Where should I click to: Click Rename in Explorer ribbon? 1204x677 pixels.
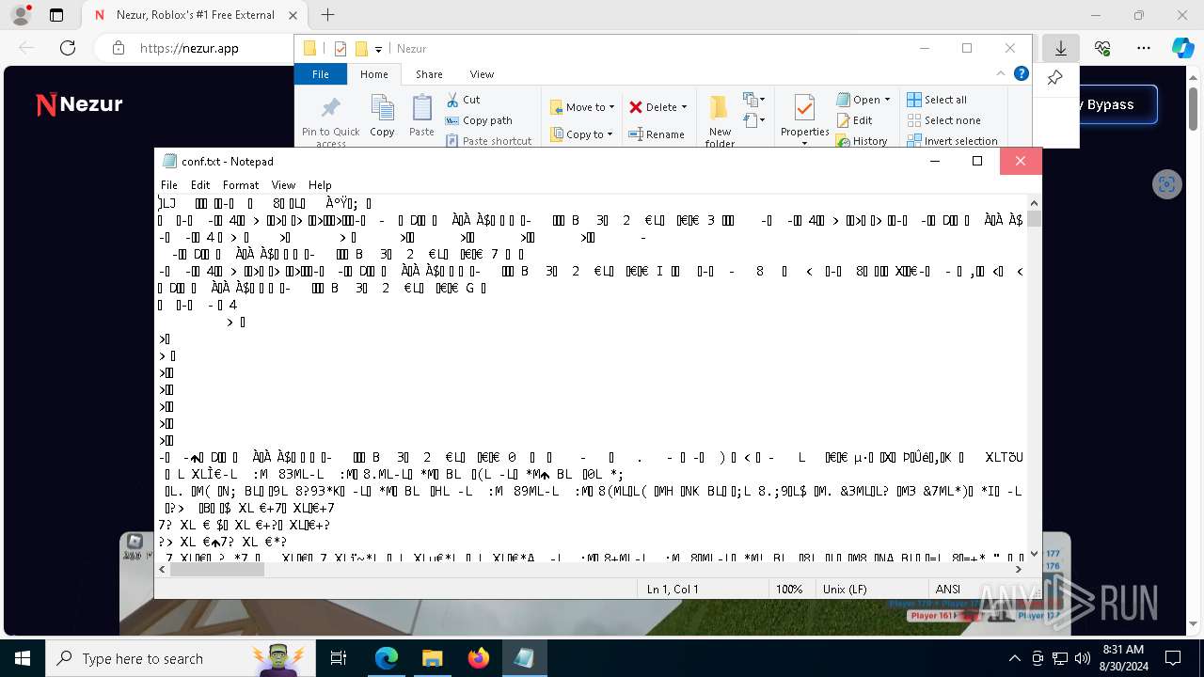pyautogui.click(x=657, y=134)
